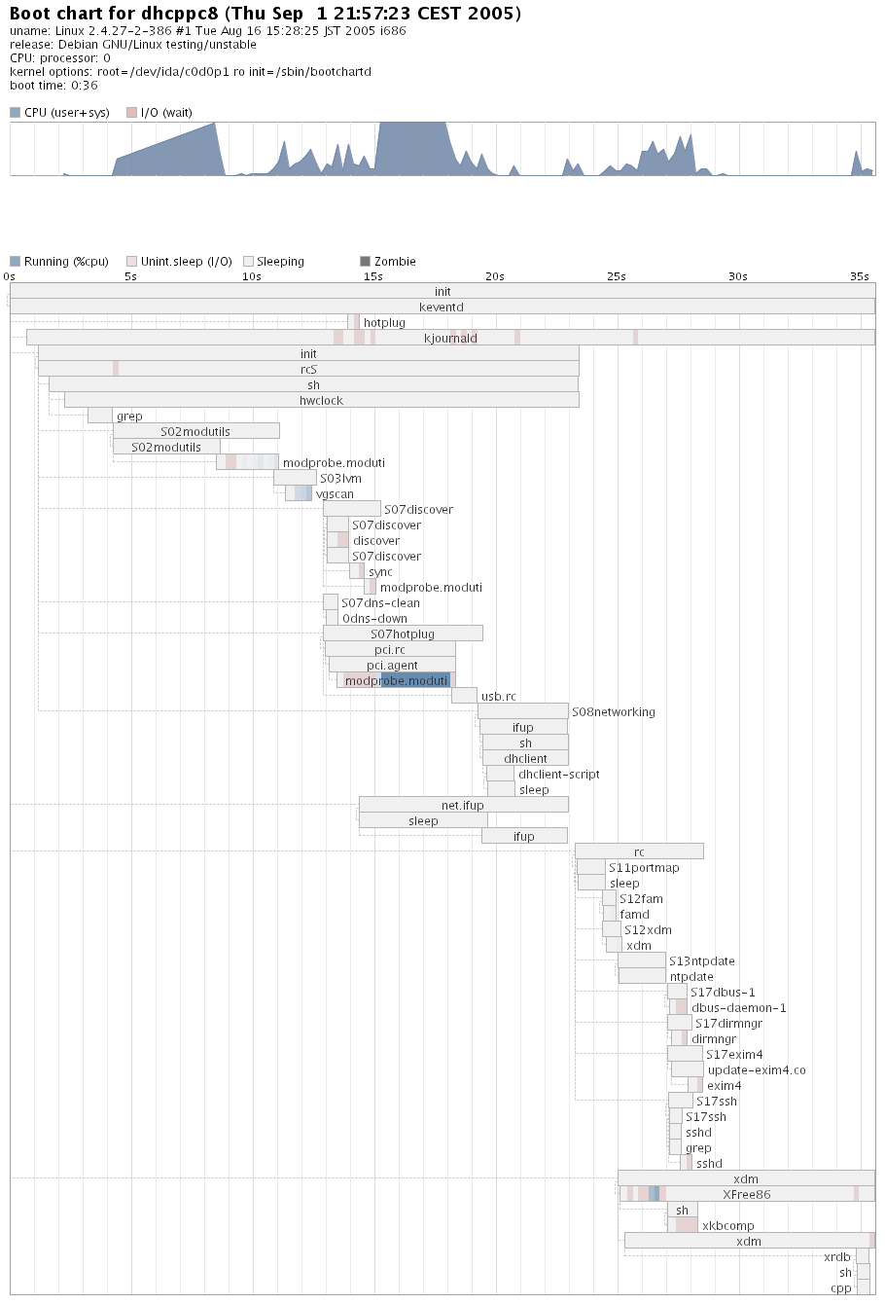Click the S08networking process label
This screenshot has width=885, height=1304.
(x=613, y=711)
